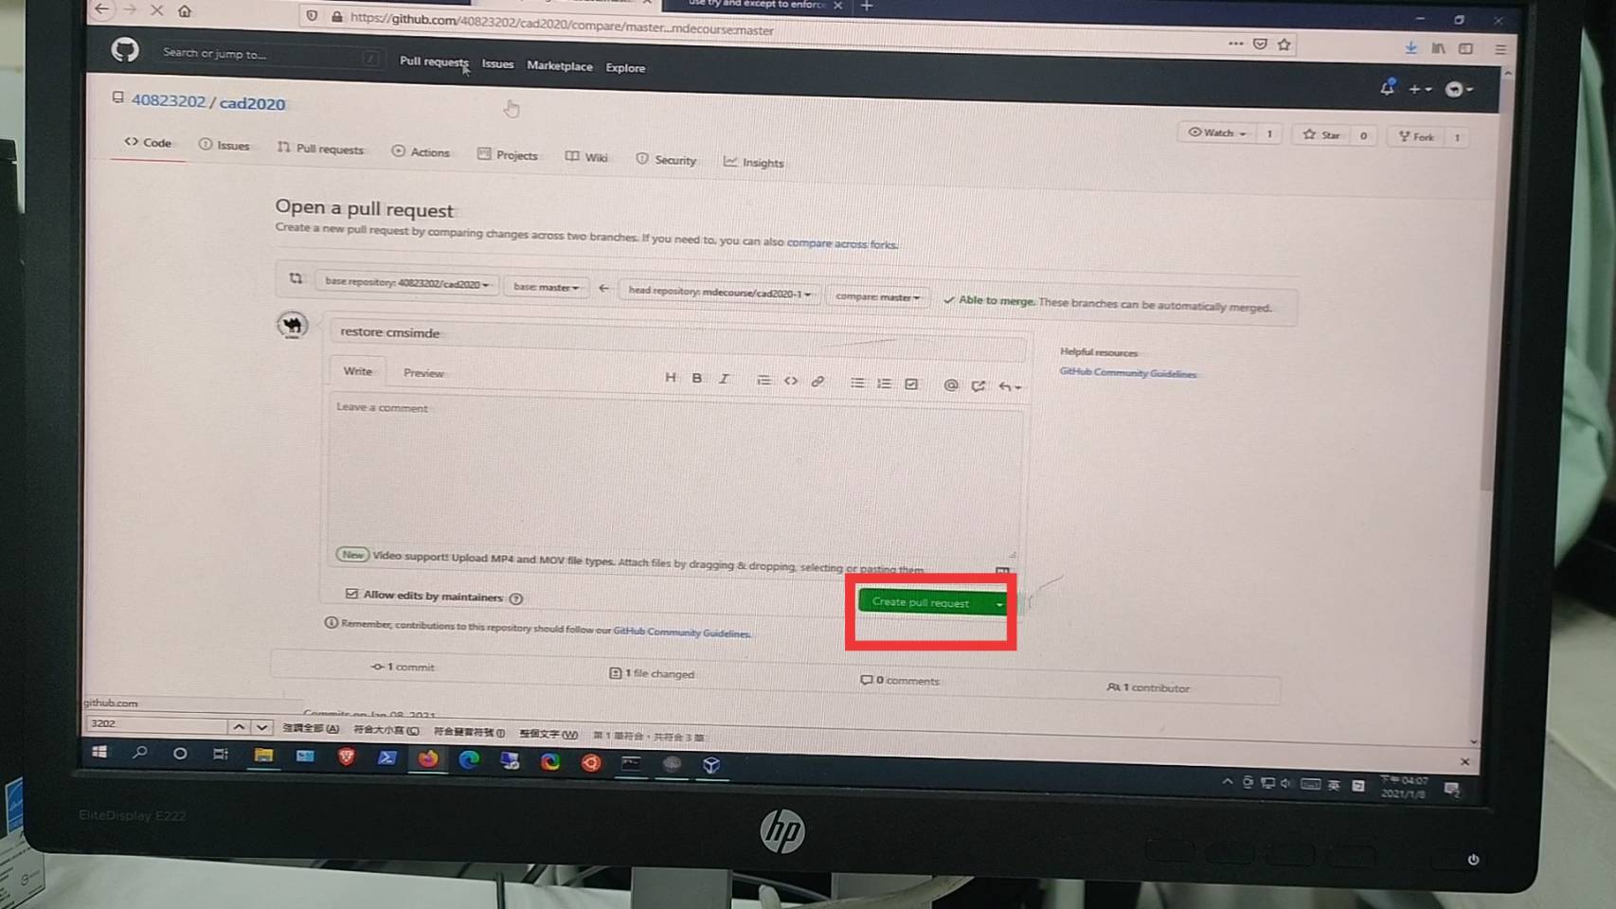Click the 40823202 owner link
This screenshot has height=909, width=1616.
168,100
